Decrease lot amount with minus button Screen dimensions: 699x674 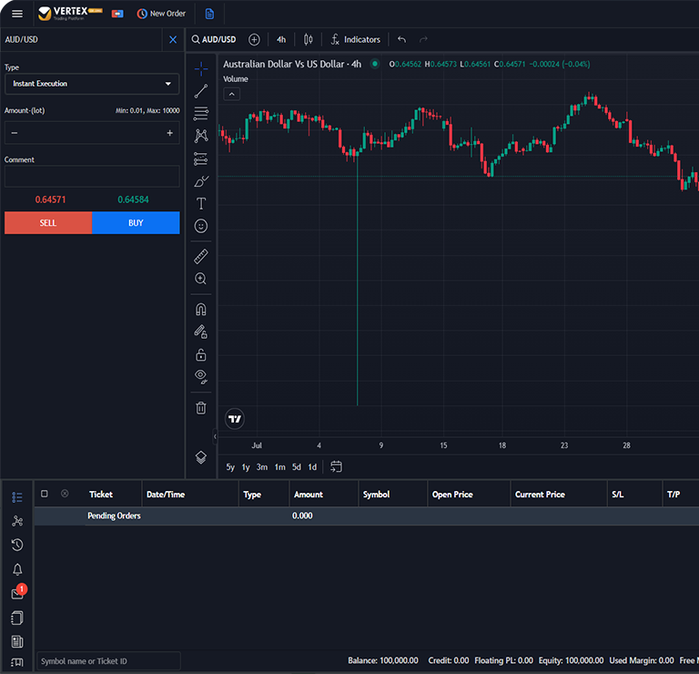coord(15,133)
